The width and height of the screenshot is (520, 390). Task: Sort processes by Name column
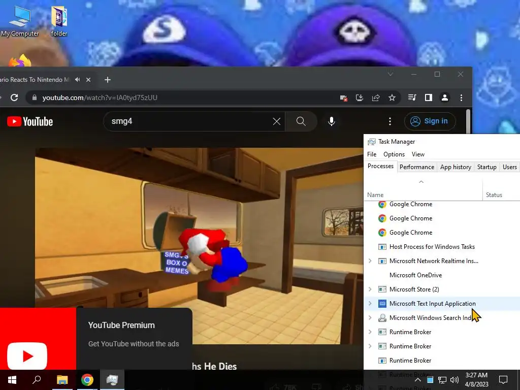(x=423, y=190)
